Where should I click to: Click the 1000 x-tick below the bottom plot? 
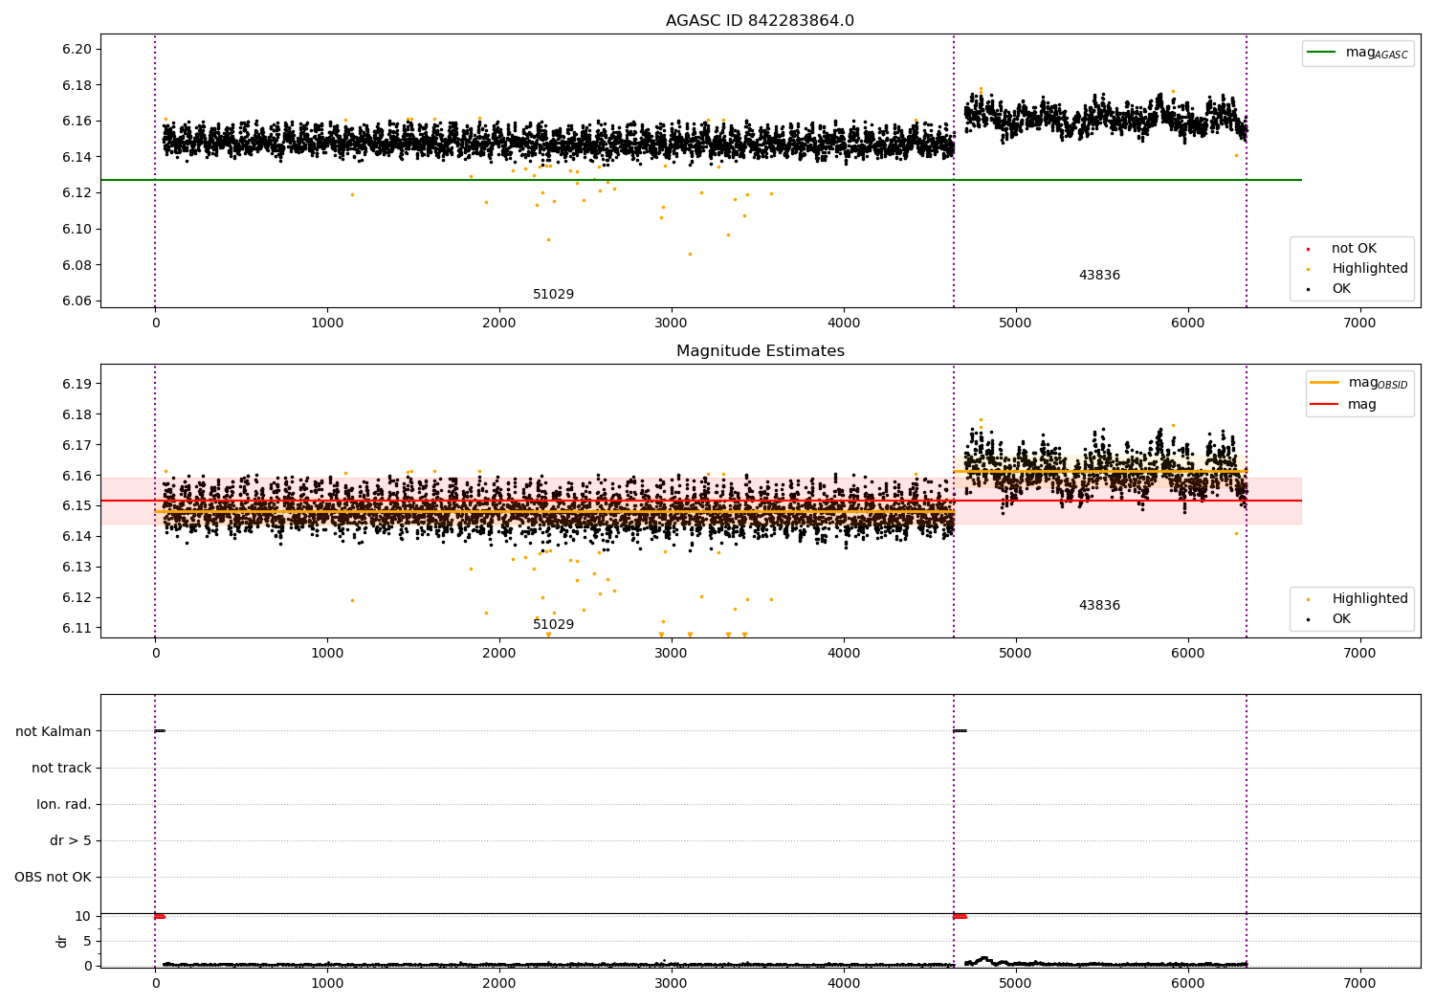click(x=327, y=984)
